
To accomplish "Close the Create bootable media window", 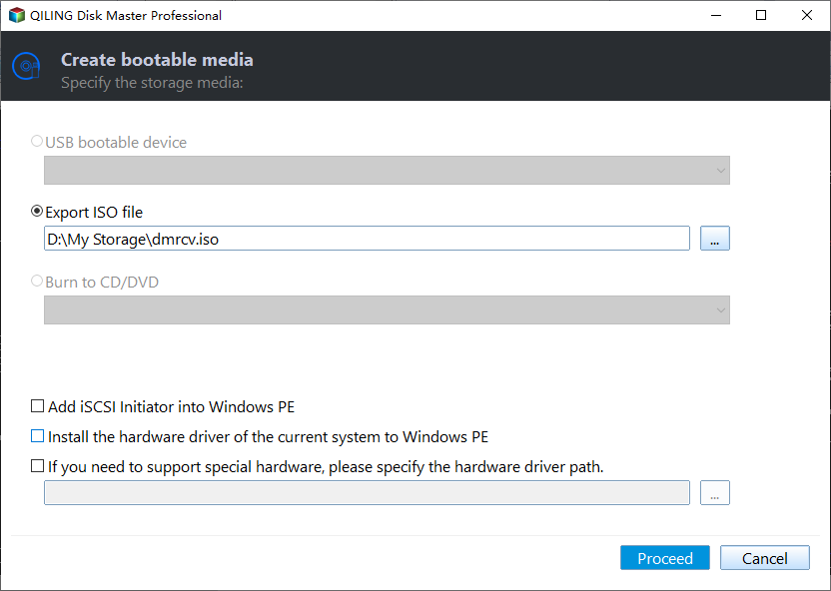I will pyautogui.click(x=807, y=15).
